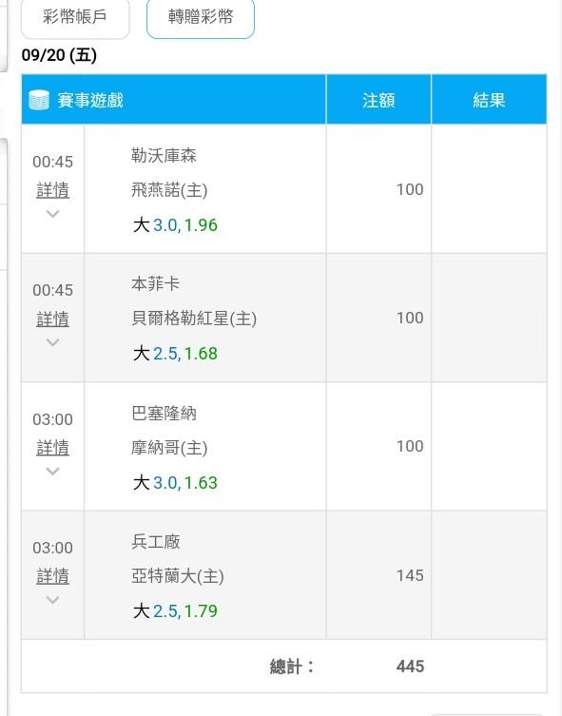Click the 結果 column header
This screenshot has width=562, height=716.
pos(489,100)
